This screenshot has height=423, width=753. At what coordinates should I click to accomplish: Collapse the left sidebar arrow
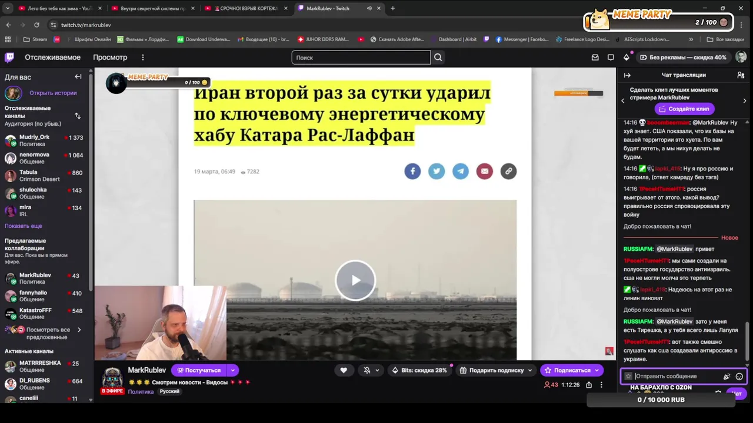tap(78, 76)
